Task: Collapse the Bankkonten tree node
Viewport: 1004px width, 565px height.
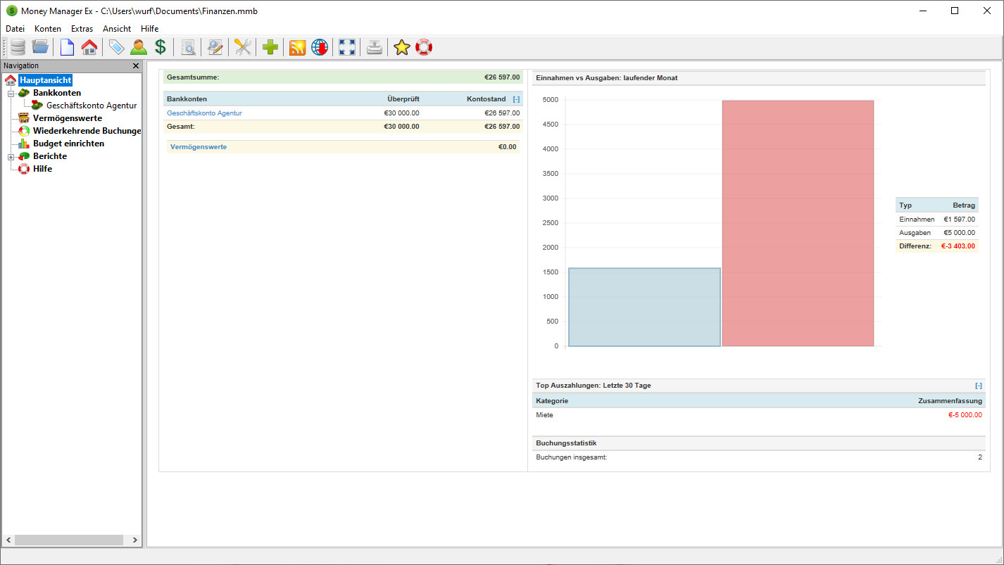Action: point(11,94)
